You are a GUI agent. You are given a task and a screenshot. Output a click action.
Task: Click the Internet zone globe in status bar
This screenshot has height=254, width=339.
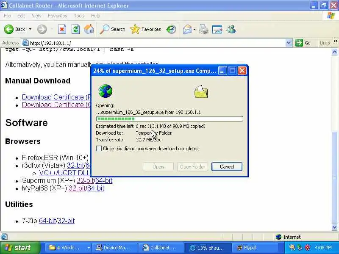click(279, 237)
